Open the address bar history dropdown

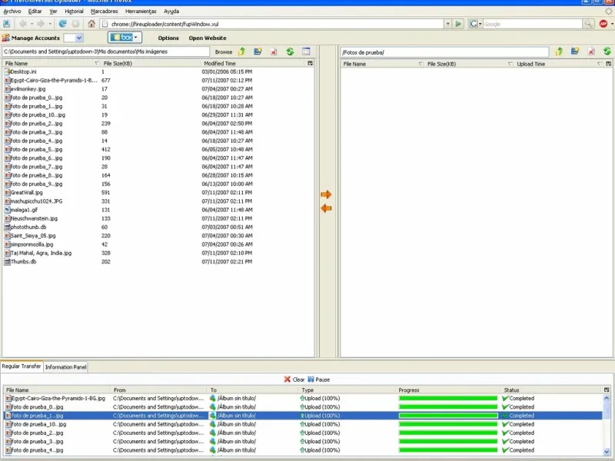[x=447, y=24]
